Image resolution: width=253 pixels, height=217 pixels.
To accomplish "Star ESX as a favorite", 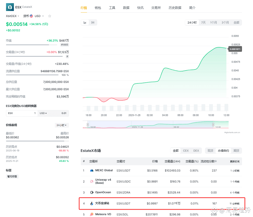I will (50, 16).
